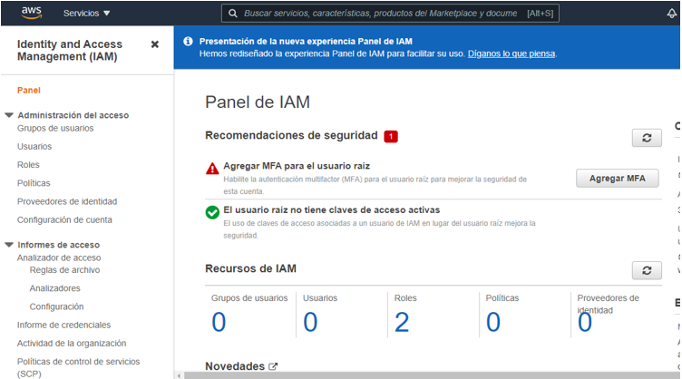The image size is (682, 379).
Task: Click the red MFA warning triangle icon
Action: pos(212,169)
